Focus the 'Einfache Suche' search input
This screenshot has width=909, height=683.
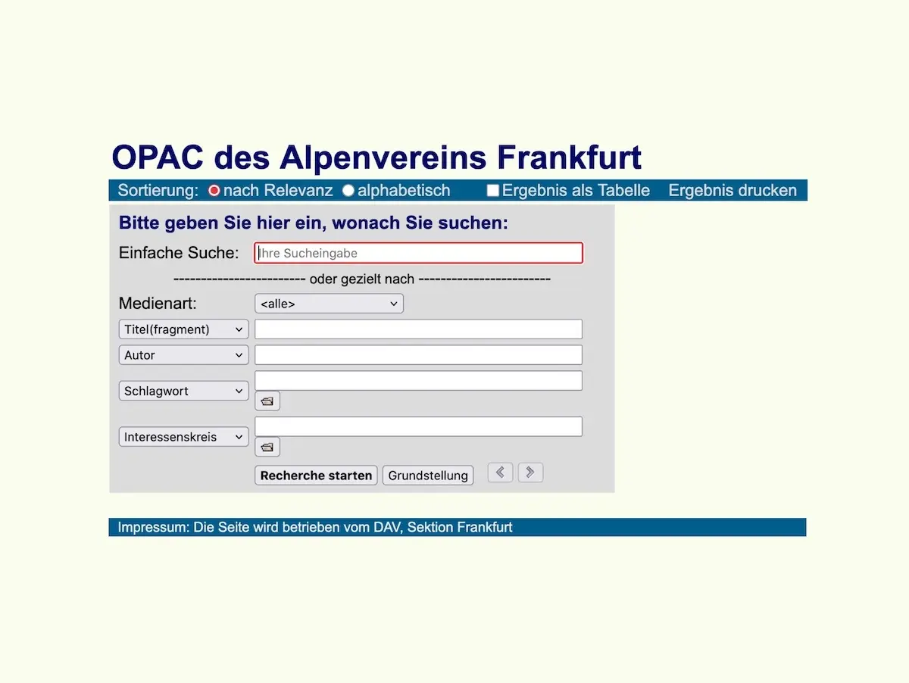pyautogui.click(x=419, y=253)
